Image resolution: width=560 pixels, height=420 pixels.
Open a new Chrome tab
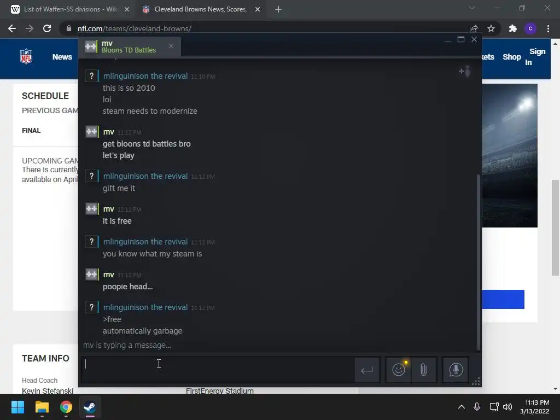(278, 10)
